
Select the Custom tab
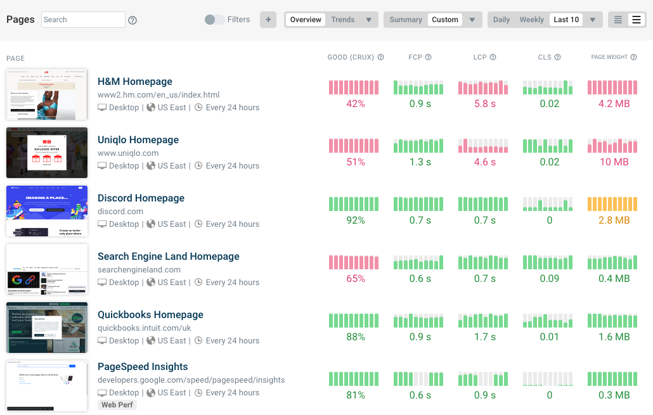pos(445,20)
